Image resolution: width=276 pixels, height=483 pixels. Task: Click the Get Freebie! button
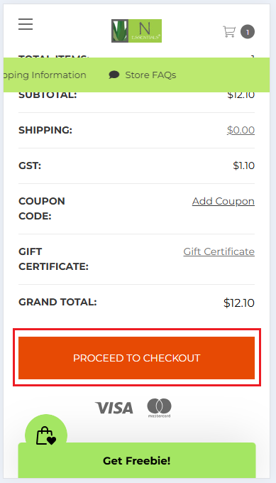tap(137, 460)
